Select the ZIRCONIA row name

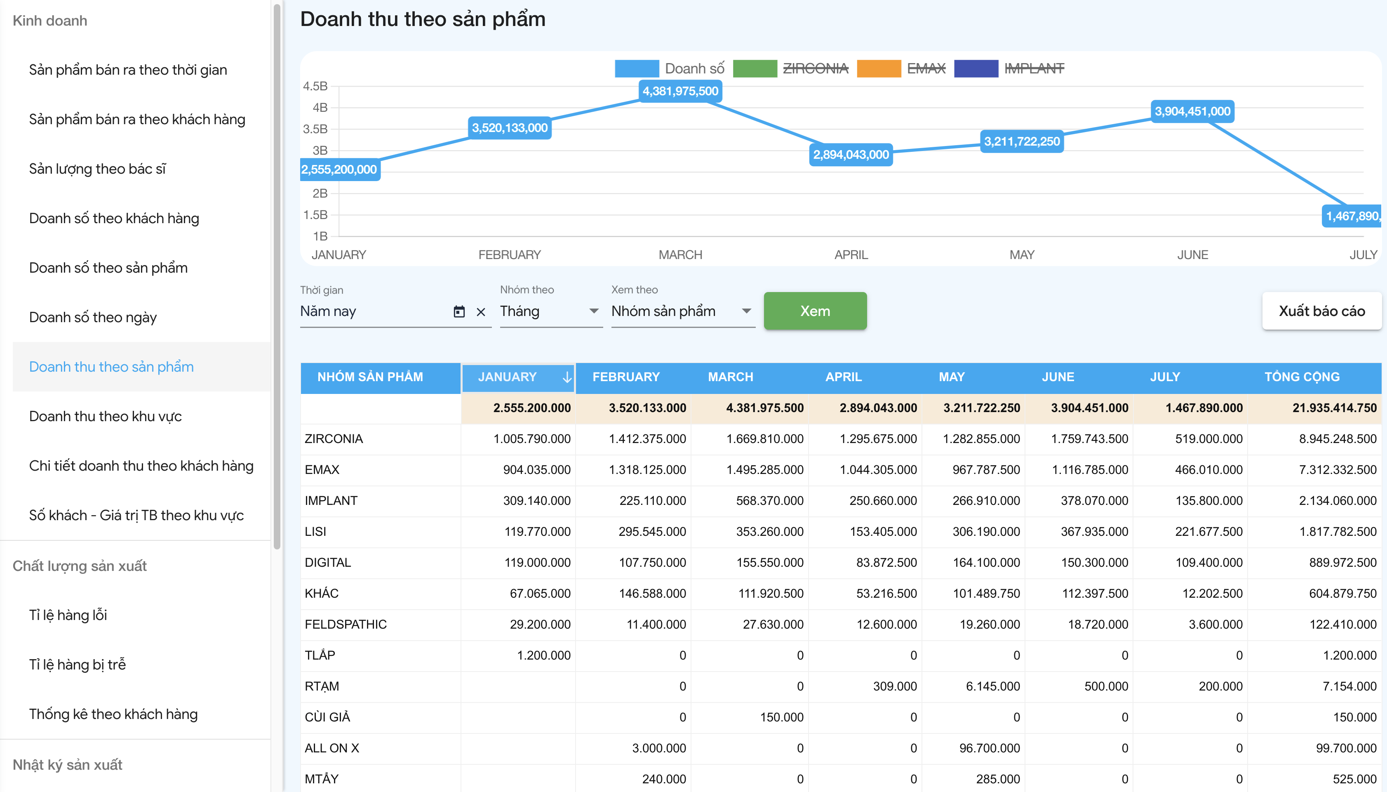(334, 438)
